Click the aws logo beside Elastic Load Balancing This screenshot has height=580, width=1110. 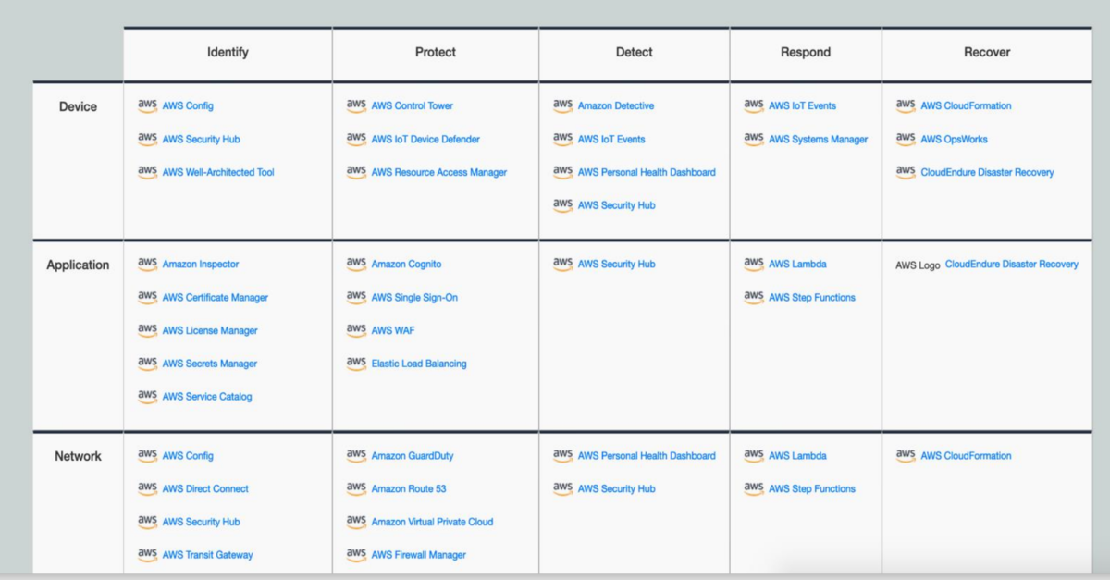[x=356, y=364]
